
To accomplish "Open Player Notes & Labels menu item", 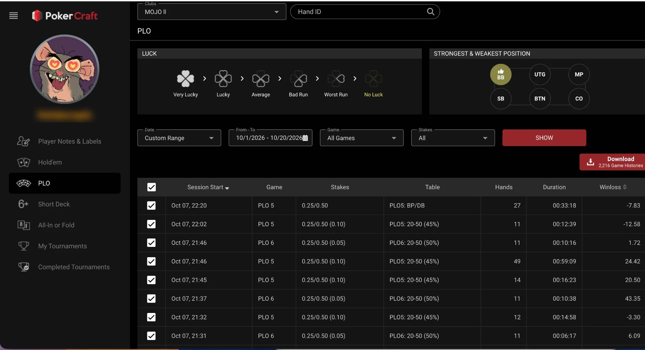I will tap(64, 141).
